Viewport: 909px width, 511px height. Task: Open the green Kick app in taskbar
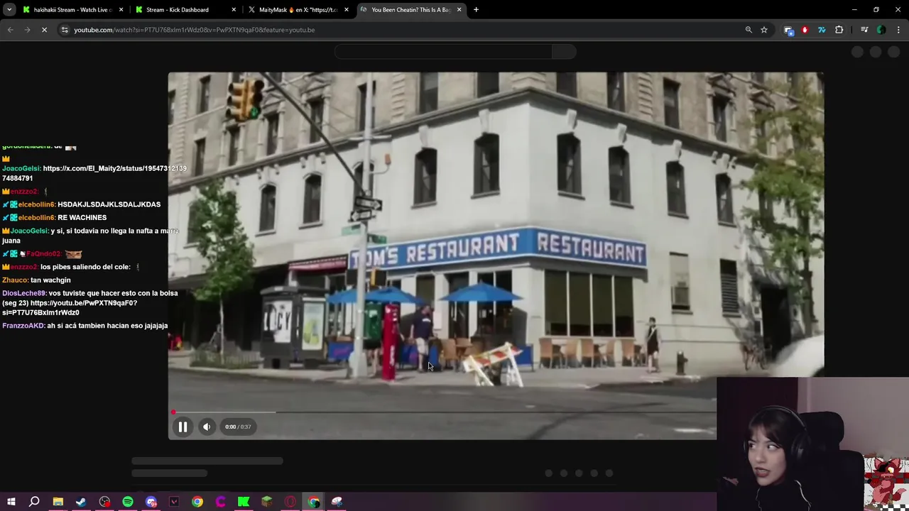[244, 502]
